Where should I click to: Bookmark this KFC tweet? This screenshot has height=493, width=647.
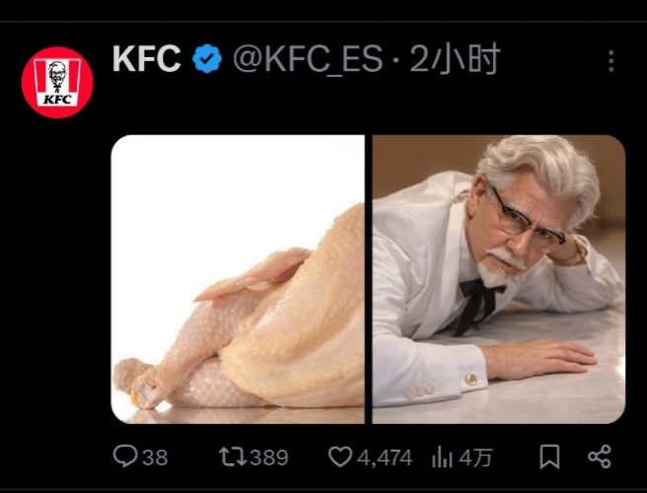tap(550, 457)
